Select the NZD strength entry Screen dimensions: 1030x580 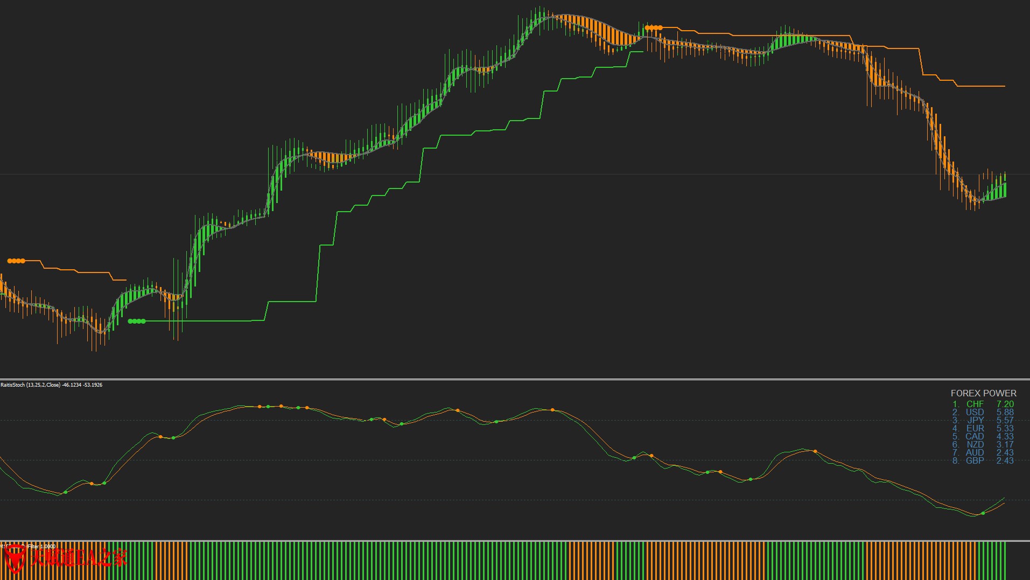[x=975, y=444]
